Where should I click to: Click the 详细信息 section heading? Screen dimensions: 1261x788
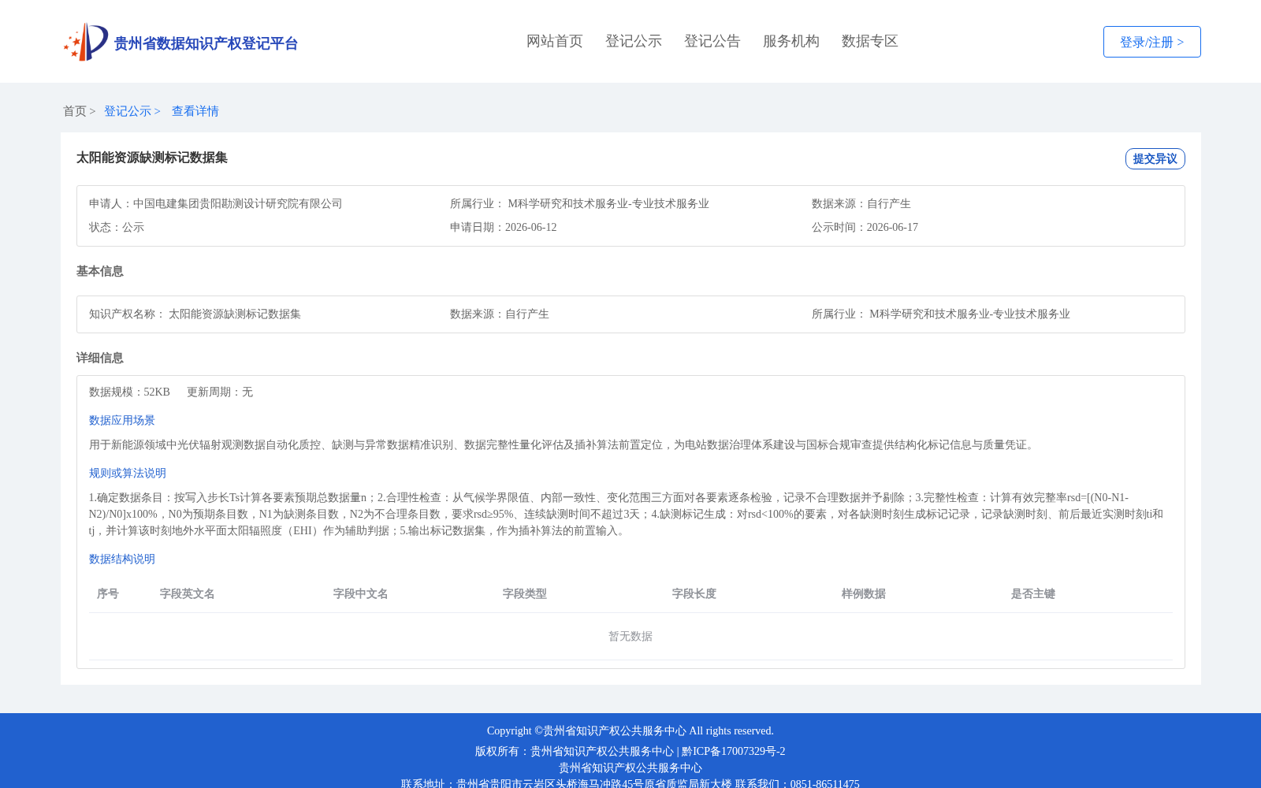click(x=100, y=358)
